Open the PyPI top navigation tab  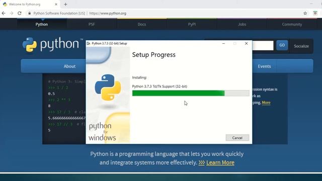coord(192,25)
